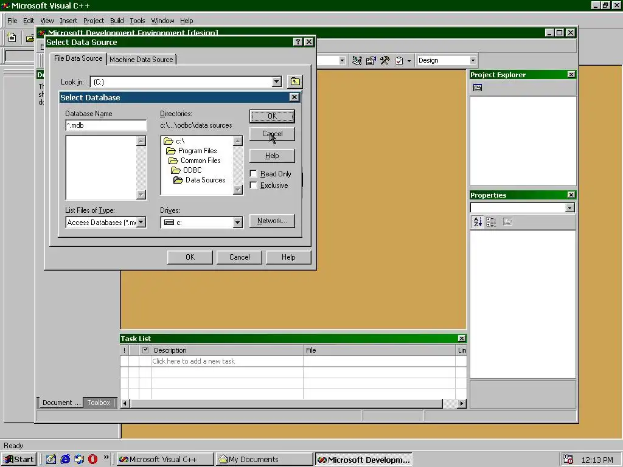
Task: Open the Help menu
Action: 186,21
